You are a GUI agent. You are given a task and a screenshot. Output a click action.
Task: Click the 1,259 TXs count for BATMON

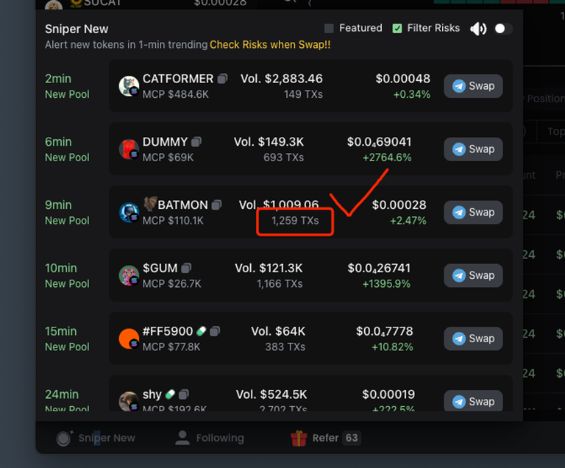[295, 220]
